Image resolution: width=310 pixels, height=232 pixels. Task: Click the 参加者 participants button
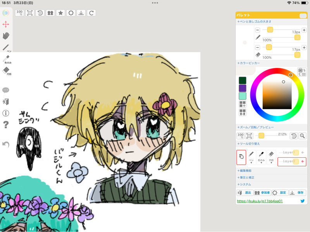tap(262, 193)
